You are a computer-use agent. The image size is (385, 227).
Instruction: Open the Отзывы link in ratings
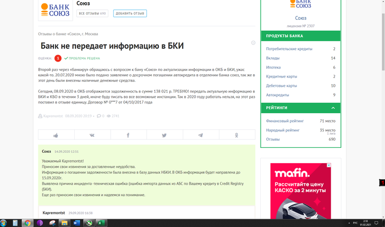tap(273, 139)
